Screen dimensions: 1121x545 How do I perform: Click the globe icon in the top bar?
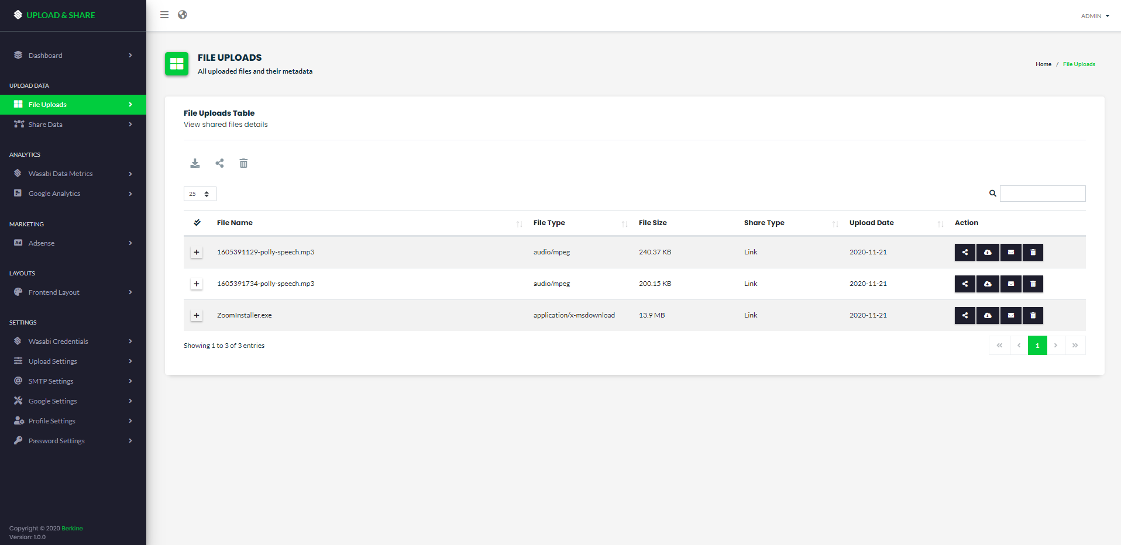pyautogui.click(x=183, y=15)
